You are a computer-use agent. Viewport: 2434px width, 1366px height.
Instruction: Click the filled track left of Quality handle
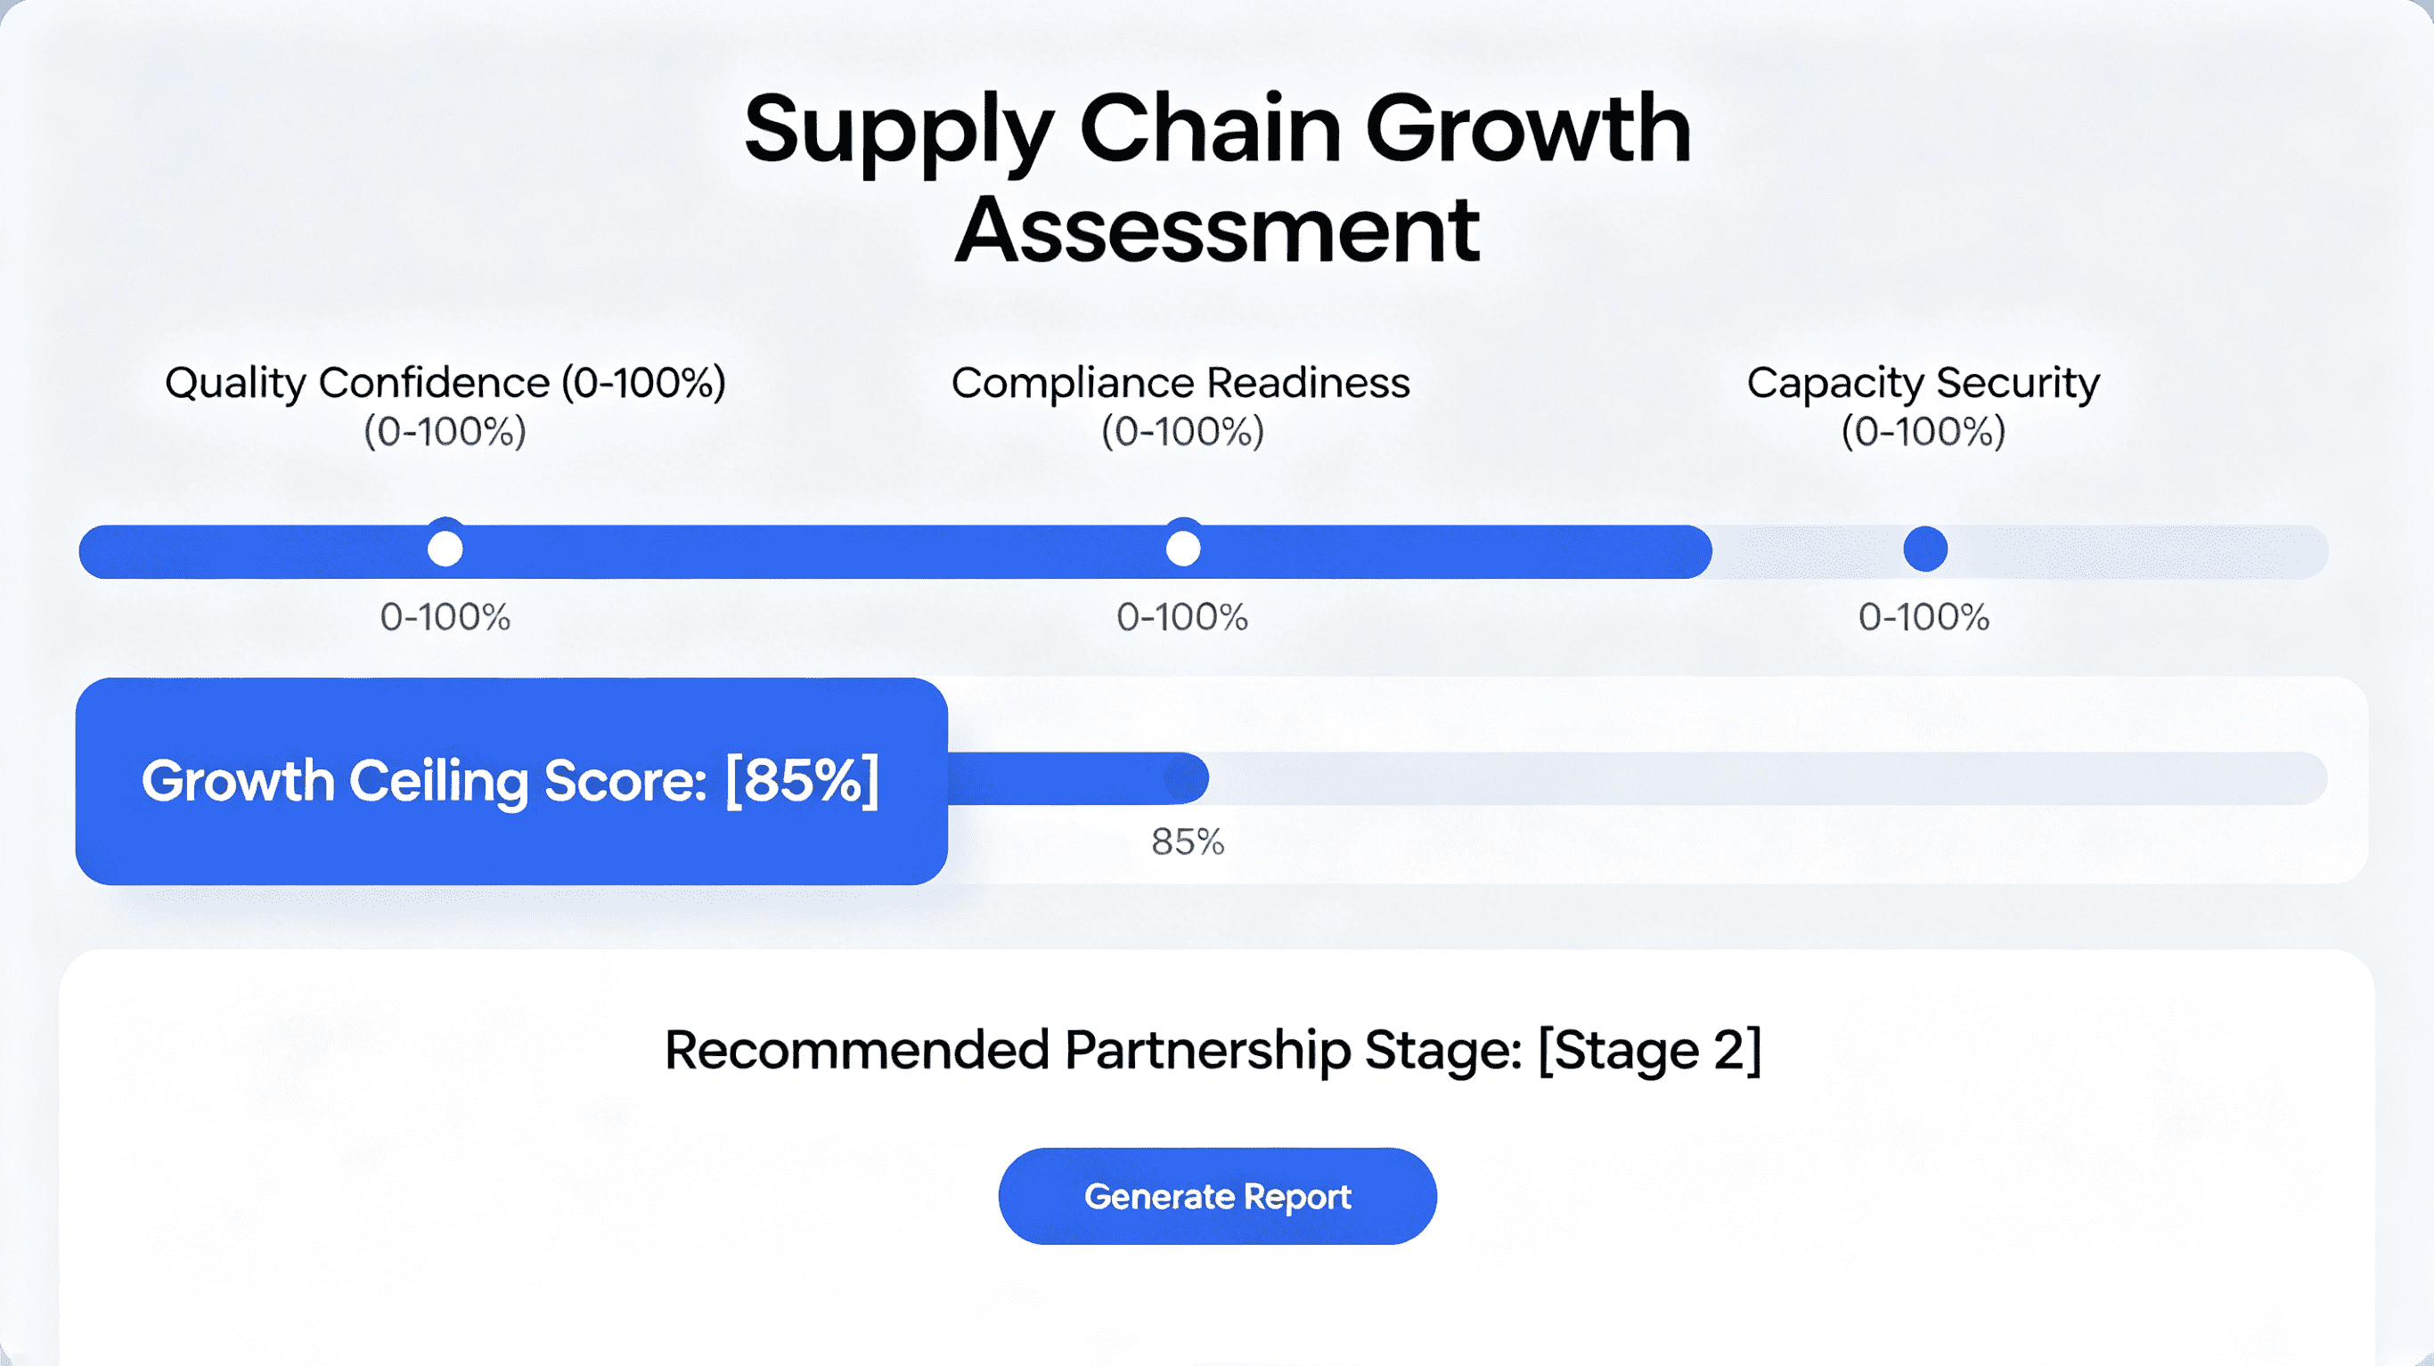[x=252, y=552]
